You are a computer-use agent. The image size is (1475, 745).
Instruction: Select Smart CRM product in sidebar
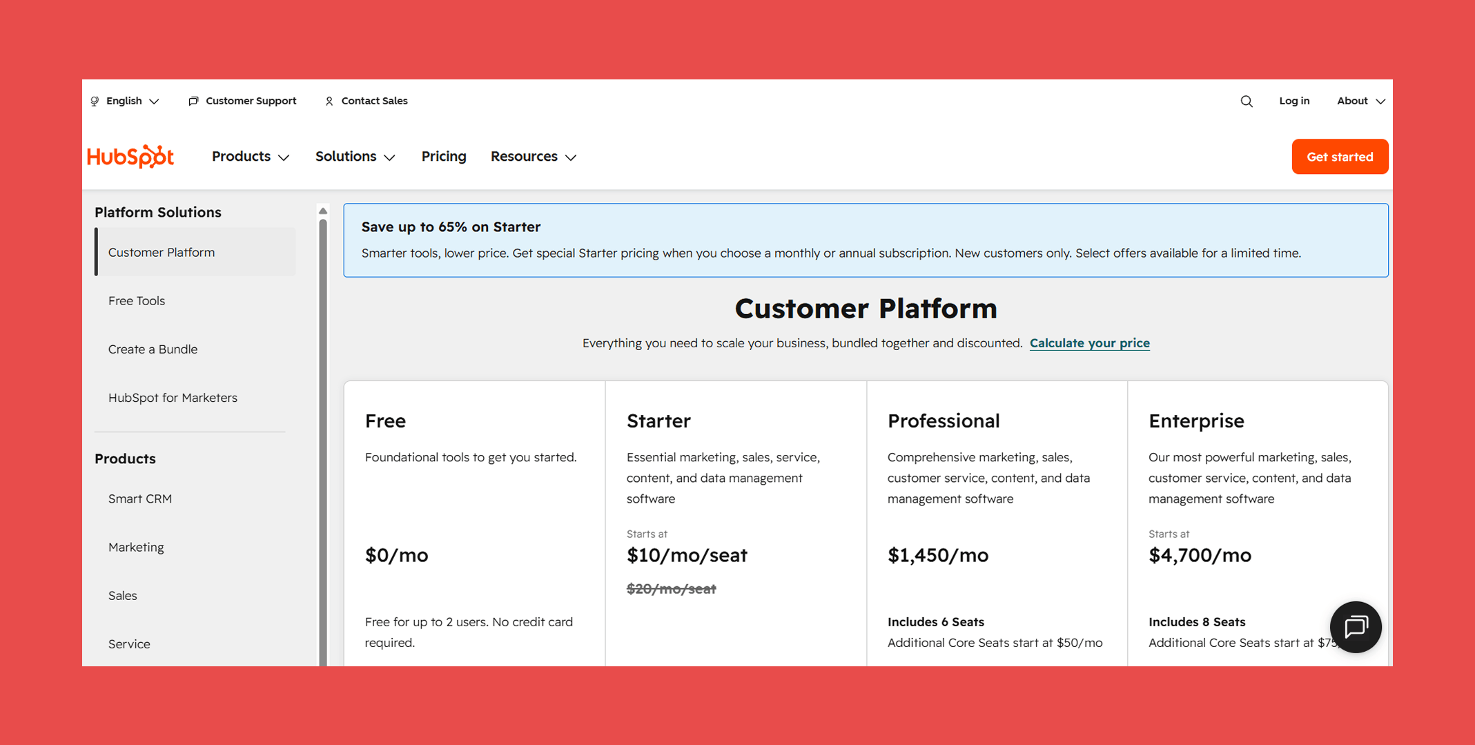[x=140, y=499]
